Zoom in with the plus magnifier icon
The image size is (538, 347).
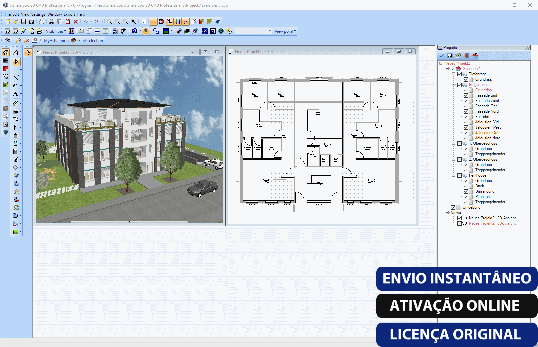tap(118, 22)
